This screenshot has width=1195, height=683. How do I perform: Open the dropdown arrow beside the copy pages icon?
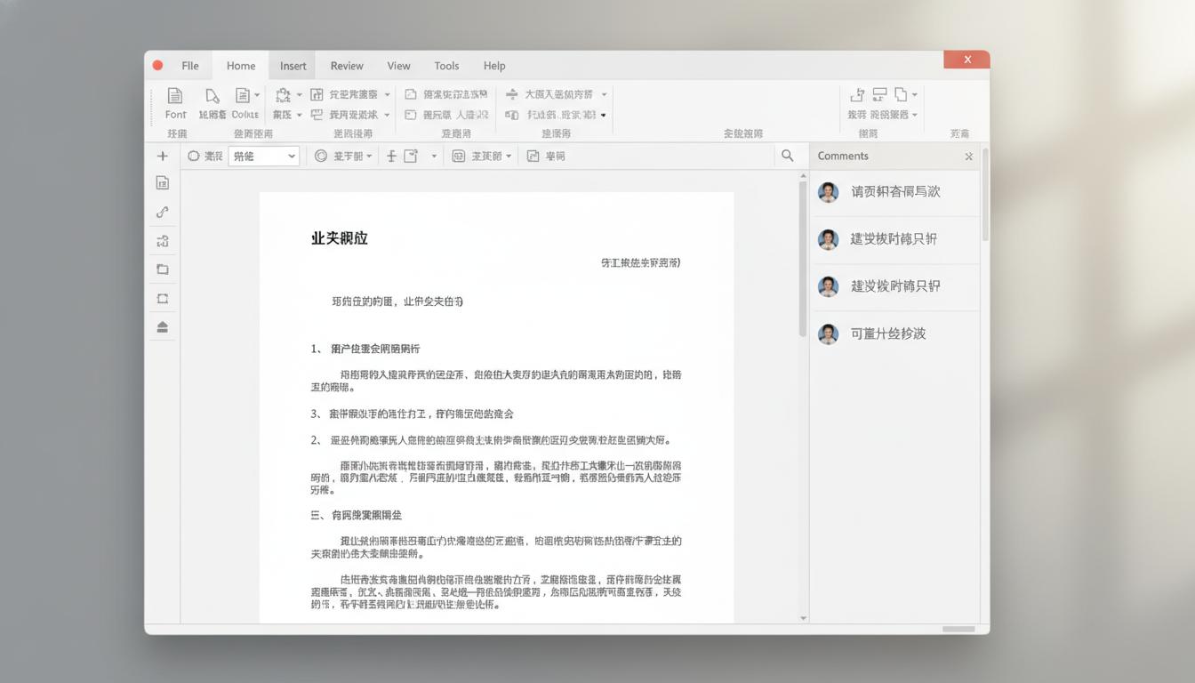tap(914, 94)
